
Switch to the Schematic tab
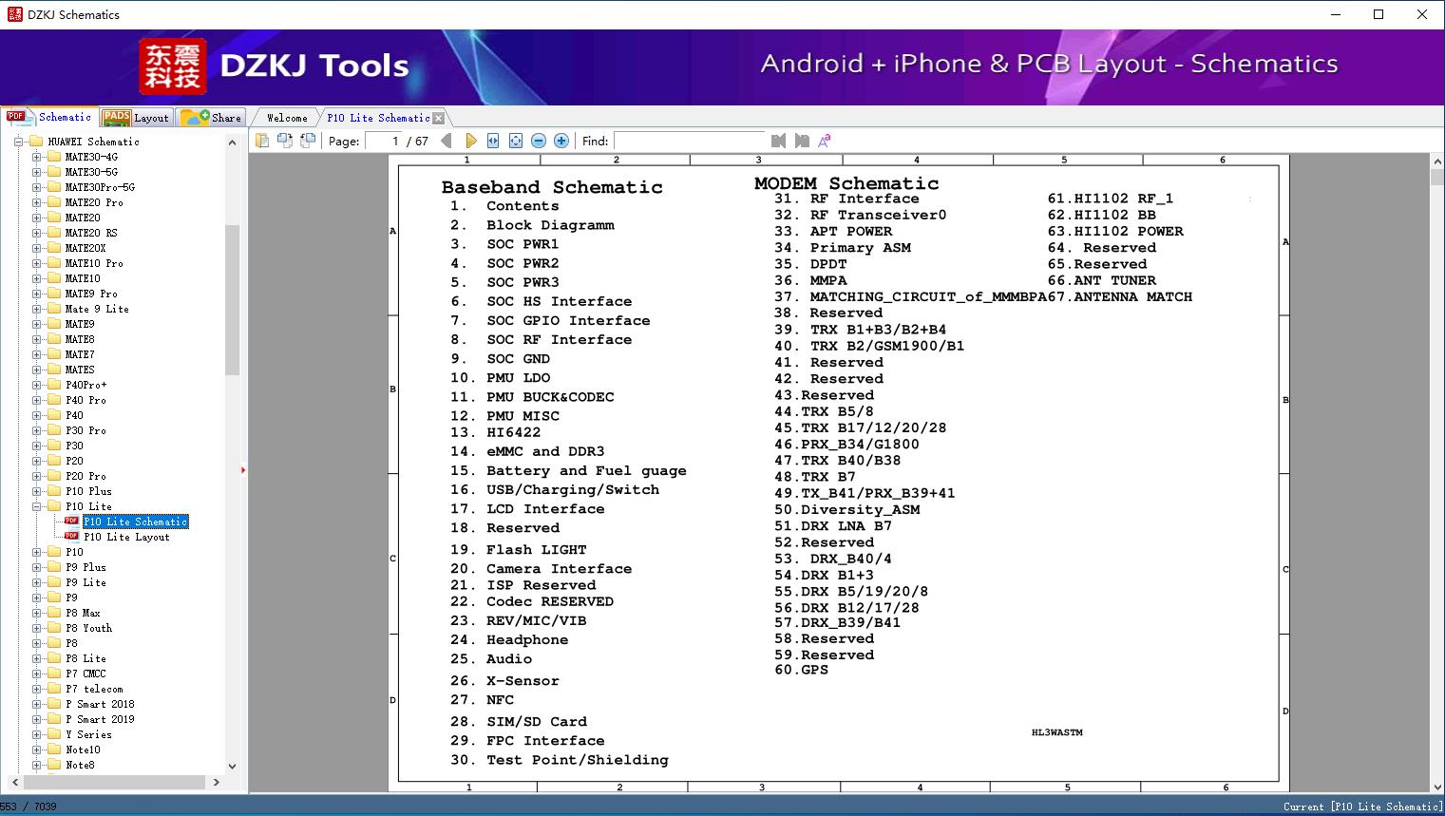click(x=49, y=117)
